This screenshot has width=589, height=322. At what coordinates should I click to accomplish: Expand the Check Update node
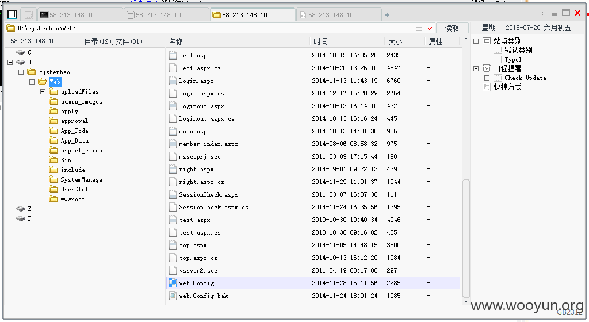click(x=487, y=78)
